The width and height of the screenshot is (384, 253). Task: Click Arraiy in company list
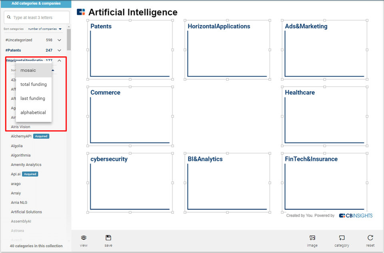pyautogui.click(x=16, y=193)
